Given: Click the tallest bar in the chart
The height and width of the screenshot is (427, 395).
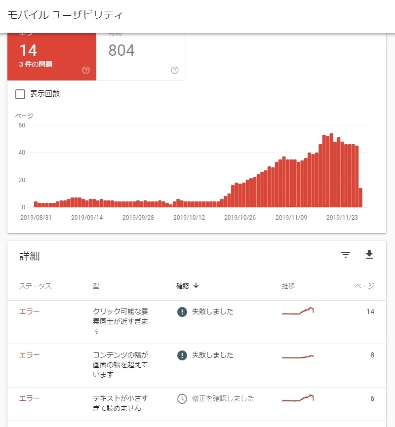Looking at the screenshot, I should pos(331,170).
